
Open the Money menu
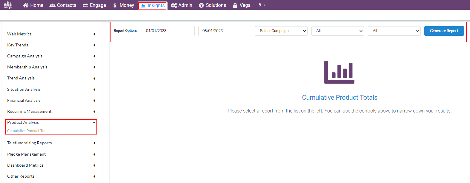click(x=124, y=5)
